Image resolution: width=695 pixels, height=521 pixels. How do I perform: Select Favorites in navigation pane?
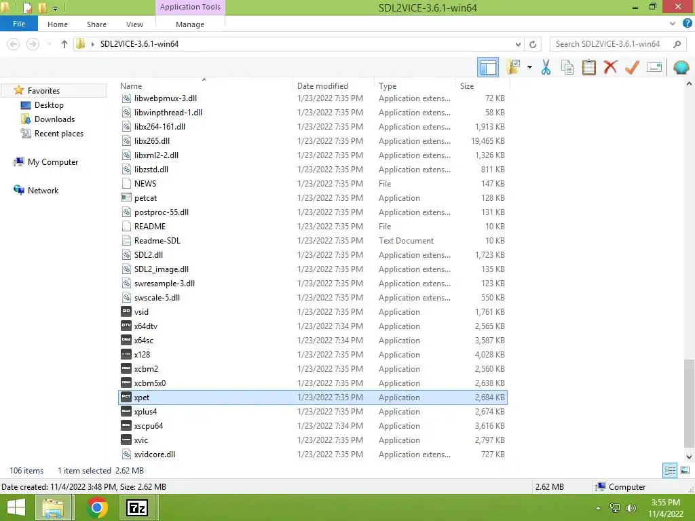[x=43, y=90]
